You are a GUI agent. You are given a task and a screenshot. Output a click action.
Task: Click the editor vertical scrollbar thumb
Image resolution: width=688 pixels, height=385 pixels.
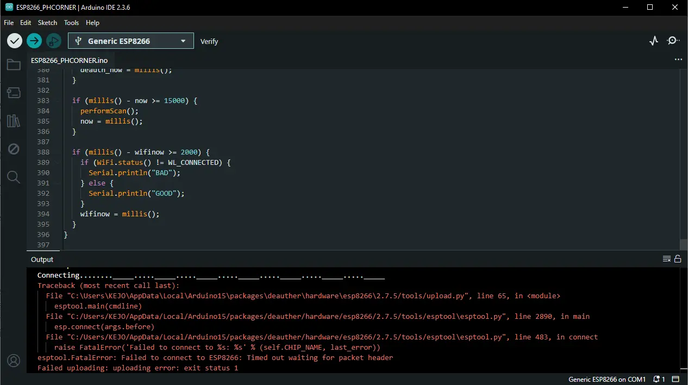click(684, 245)
